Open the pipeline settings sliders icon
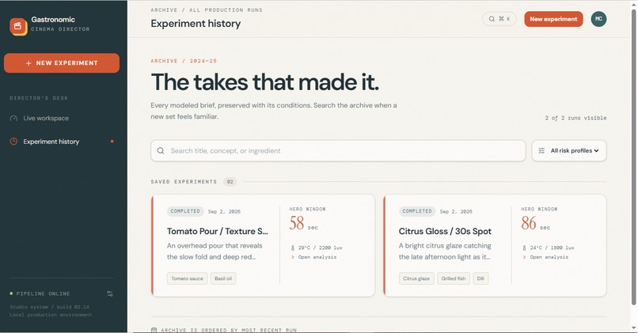This screenshot has width=638, height=333. point(110,293)
